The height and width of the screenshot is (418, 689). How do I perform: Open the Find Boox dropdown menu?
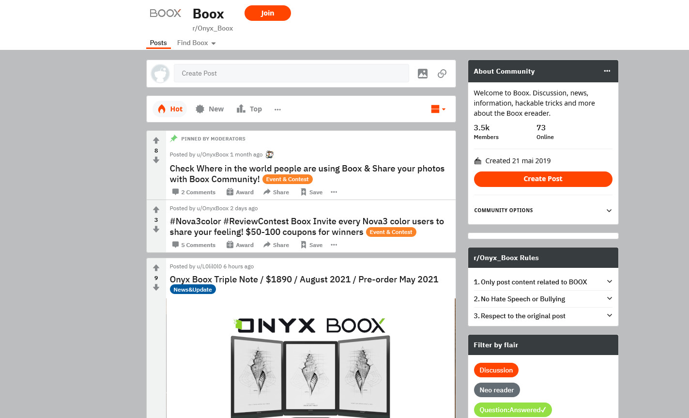197,43
